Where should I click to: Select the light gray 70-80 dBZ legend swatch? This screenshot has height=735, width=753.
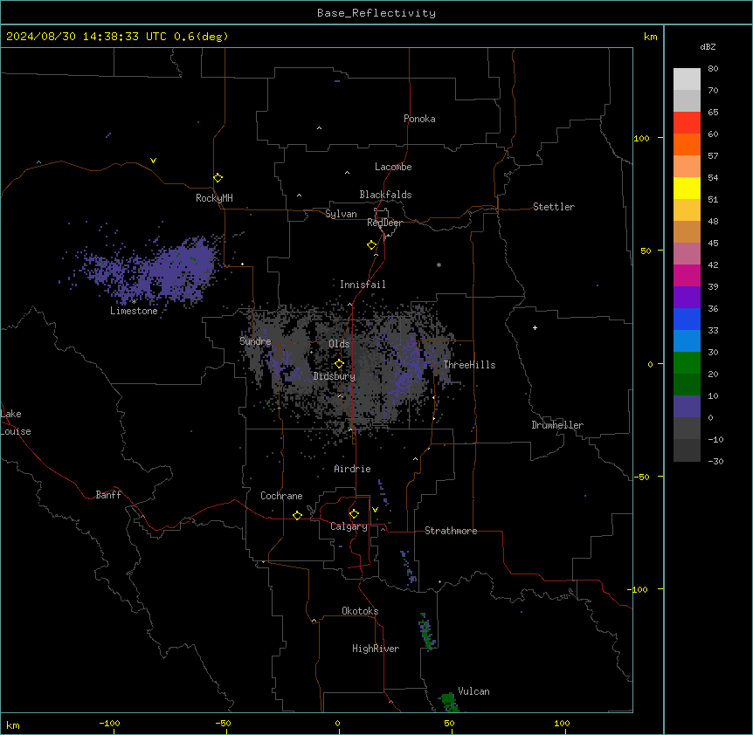tap(687, 79)
